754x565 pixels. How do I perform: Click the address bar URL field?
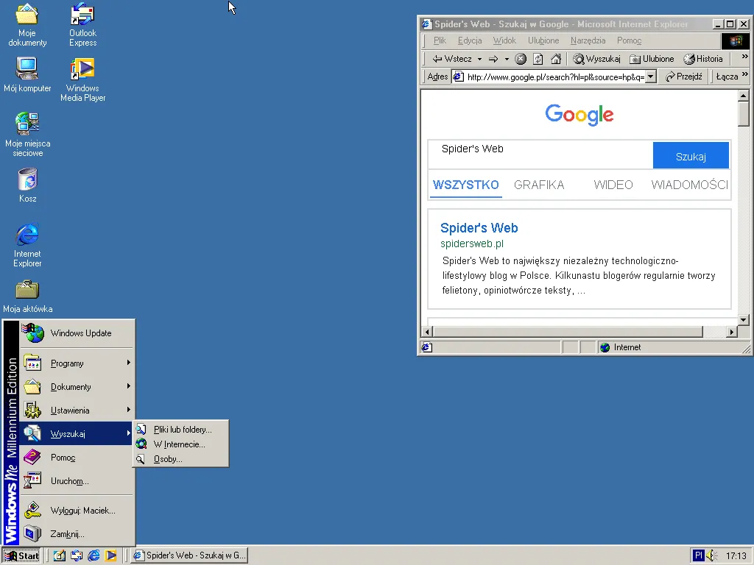pyautogui.click(x=554, y=77)
